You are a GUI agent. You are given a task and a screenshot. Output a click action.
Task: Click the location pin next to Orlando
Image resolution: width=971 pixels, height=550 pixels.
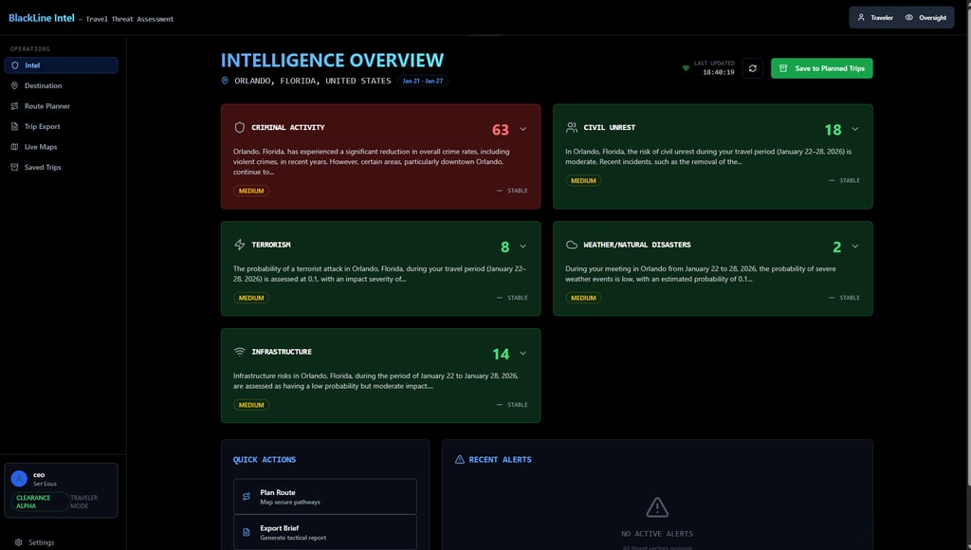point(225,81)
